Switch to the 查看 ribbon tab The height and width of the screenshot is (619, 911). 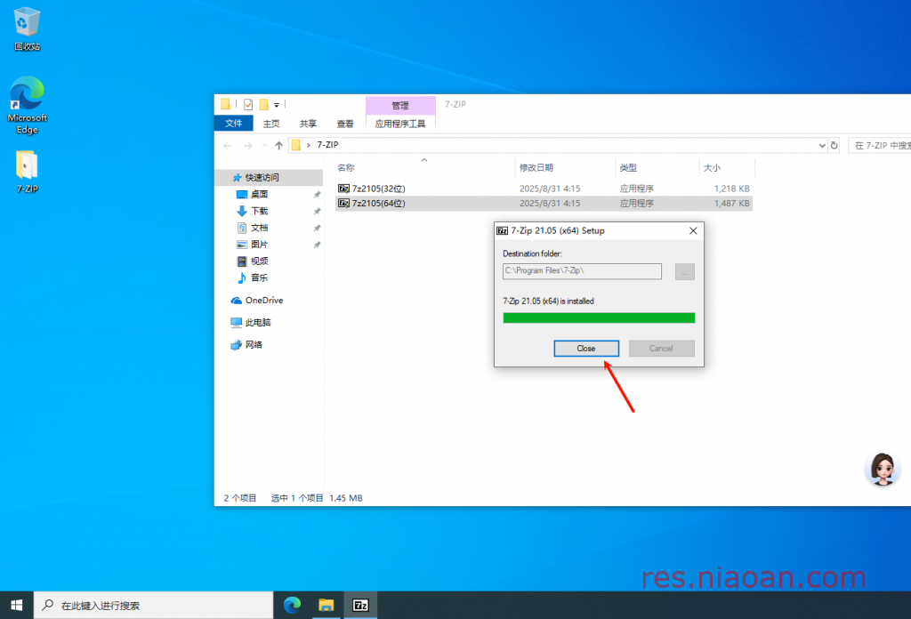[344, 124]
